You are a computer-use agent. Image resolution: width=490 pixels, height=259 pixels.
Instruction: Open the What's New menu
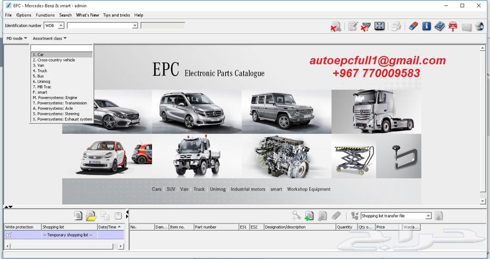click(88, 15)
